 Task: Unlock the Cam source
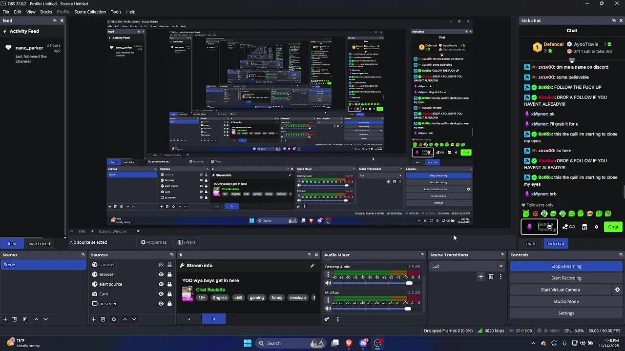coord(169,294)
